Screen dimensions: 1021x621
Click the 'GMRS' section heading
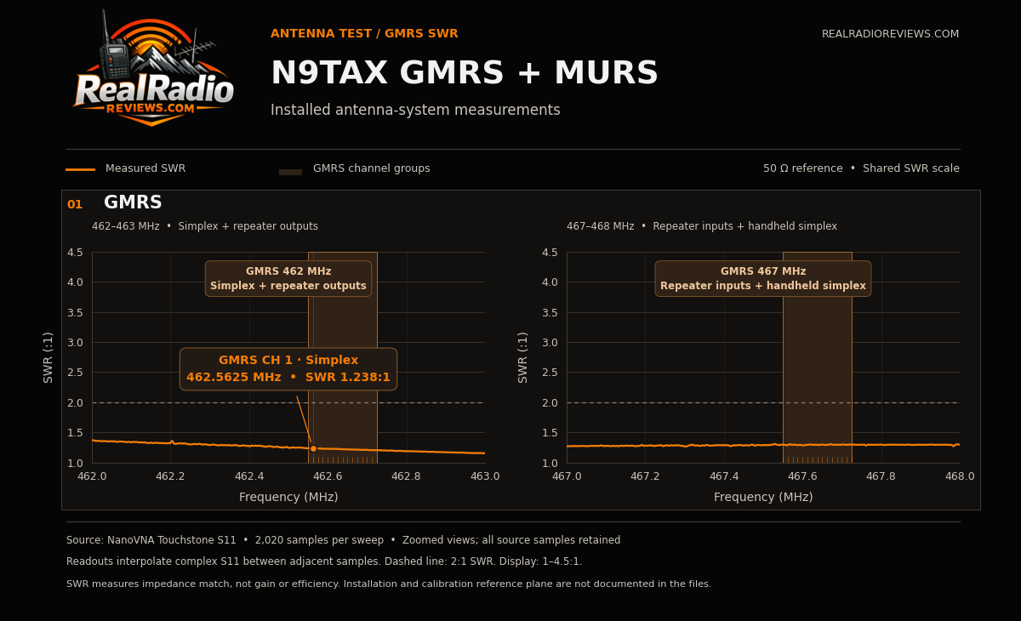click(x=133, y=203)
